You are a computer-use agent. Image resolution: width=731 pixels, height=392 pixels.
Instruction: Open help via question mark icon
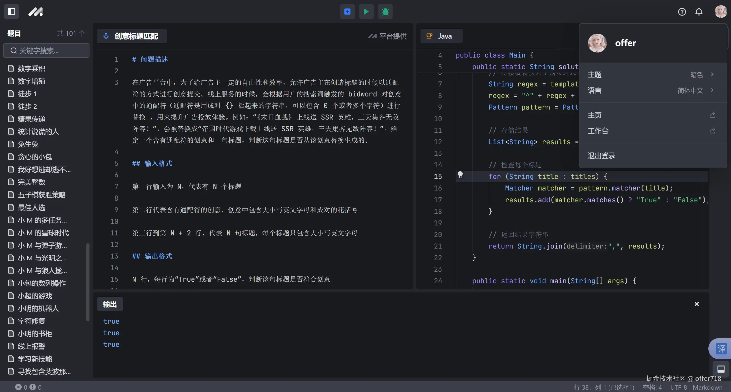point(682,12)
